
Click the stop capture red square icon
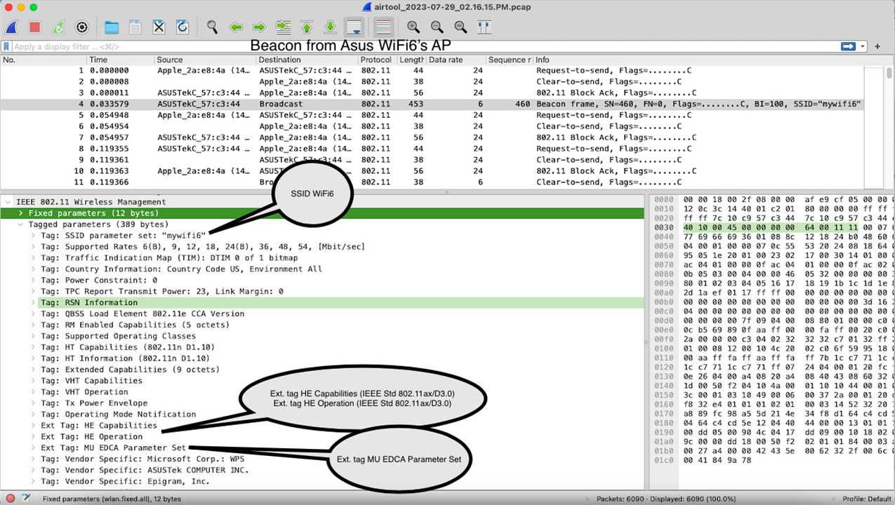(34, 27)
